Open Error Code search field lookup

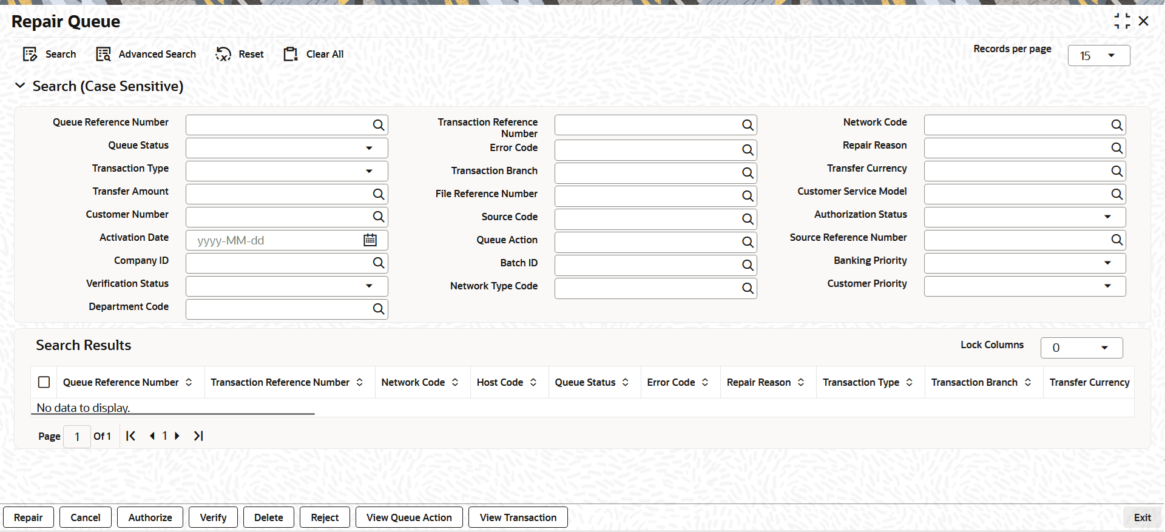[x=748, y=150]
